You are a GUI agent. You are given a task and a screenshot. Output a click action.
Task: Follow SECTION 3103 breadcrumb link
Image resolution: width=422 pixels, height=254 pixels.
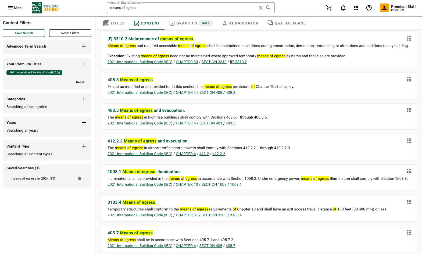(214, 215)
